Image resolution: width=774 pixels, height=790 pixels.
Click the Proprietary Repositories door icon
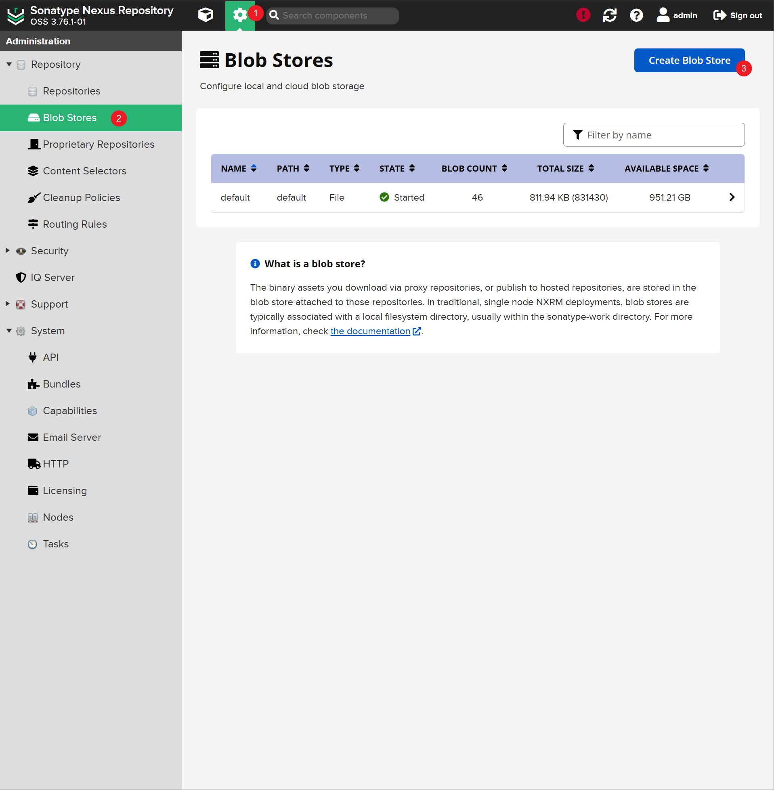(34, 144)
